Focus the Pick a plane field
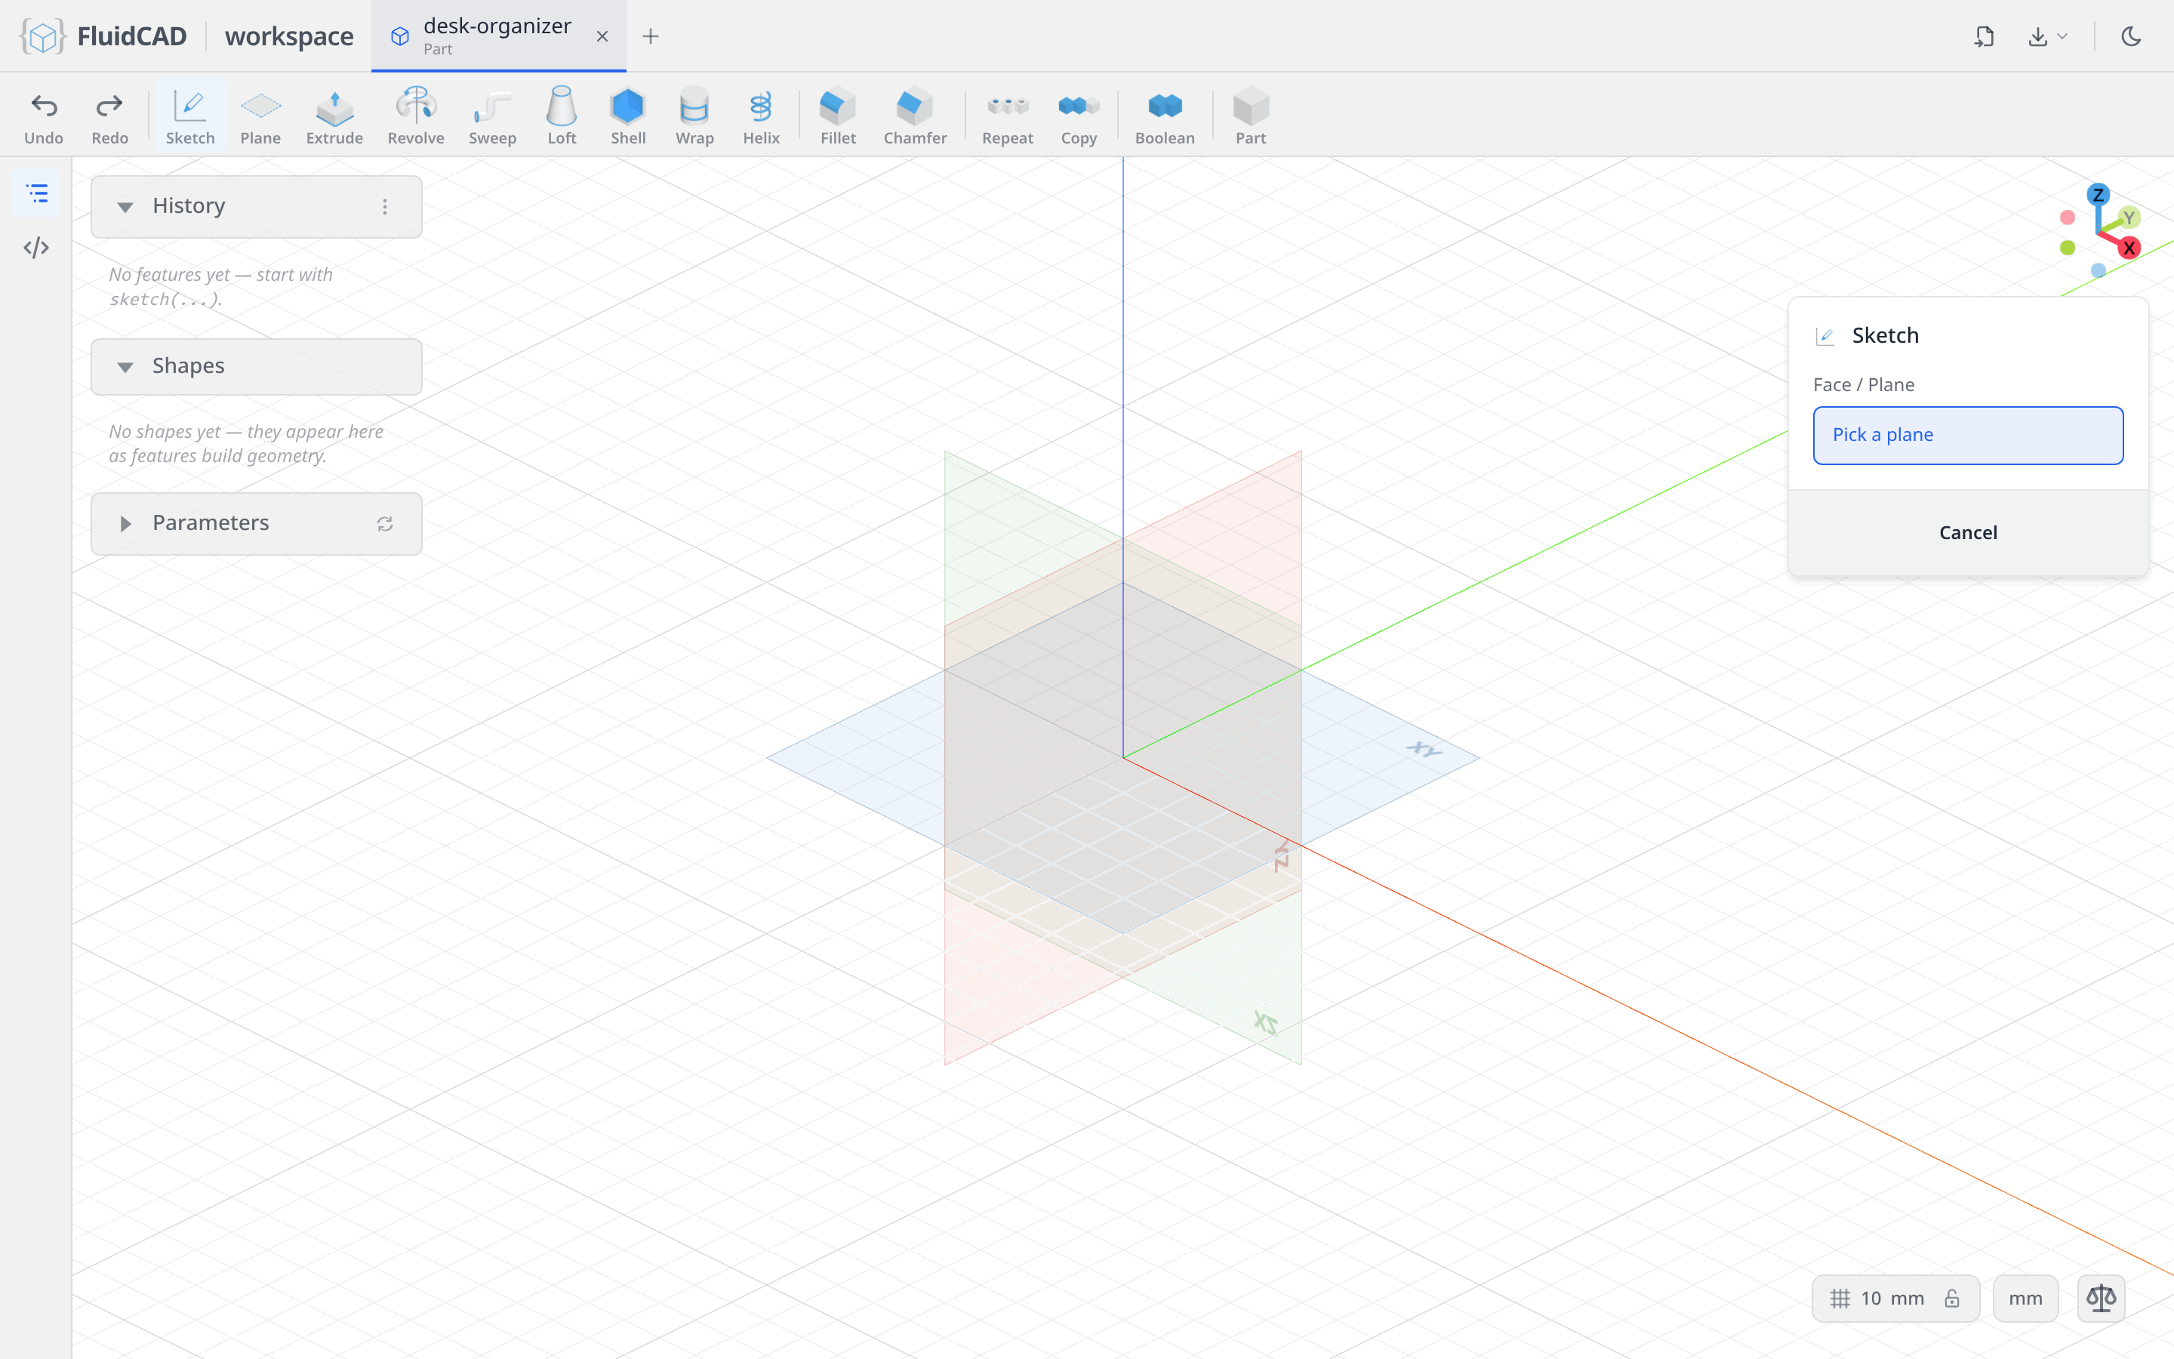Viewport: 2174px width, 1359px height. [1967, 435]
